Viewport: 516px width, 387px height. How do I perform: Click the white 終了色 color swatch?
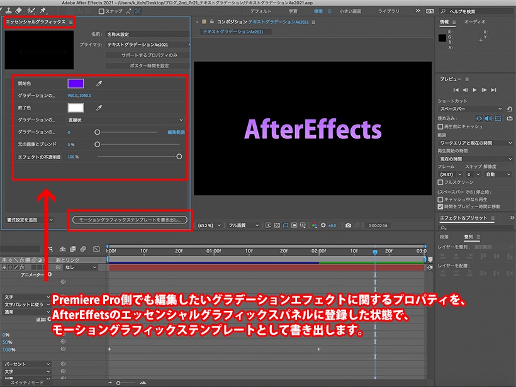(x=76, y=108)
